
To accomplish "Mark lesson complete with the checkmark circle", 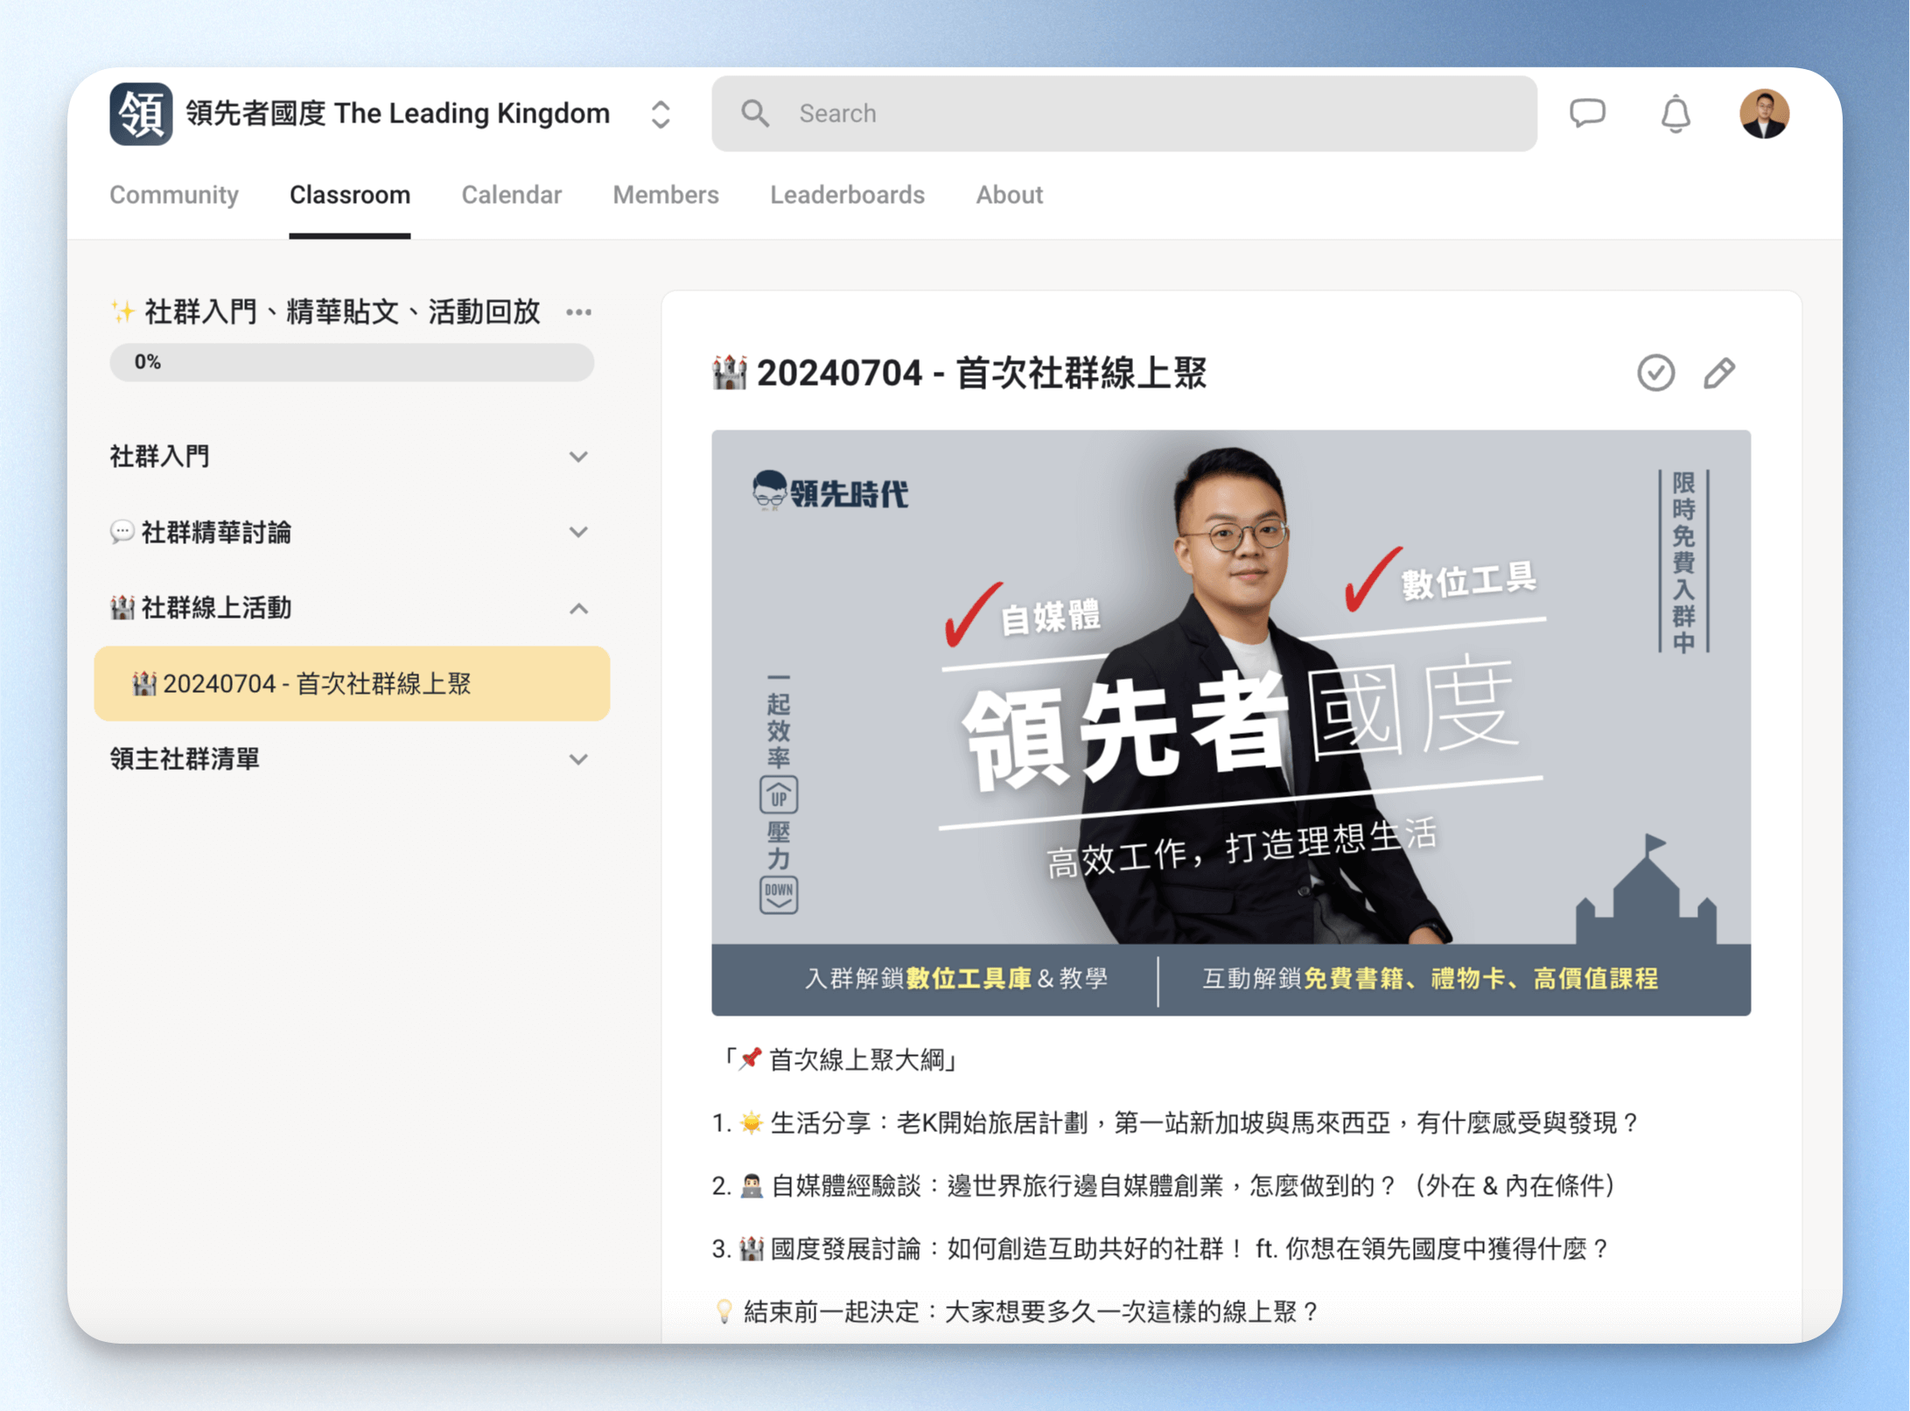I will 1655,374.
